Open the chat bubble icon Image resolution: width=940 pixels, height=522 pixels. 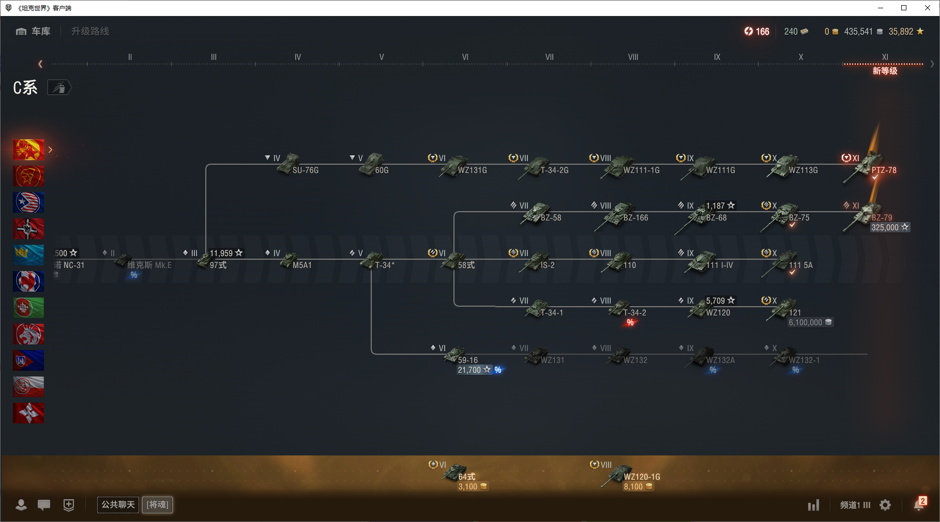[44, 505]
